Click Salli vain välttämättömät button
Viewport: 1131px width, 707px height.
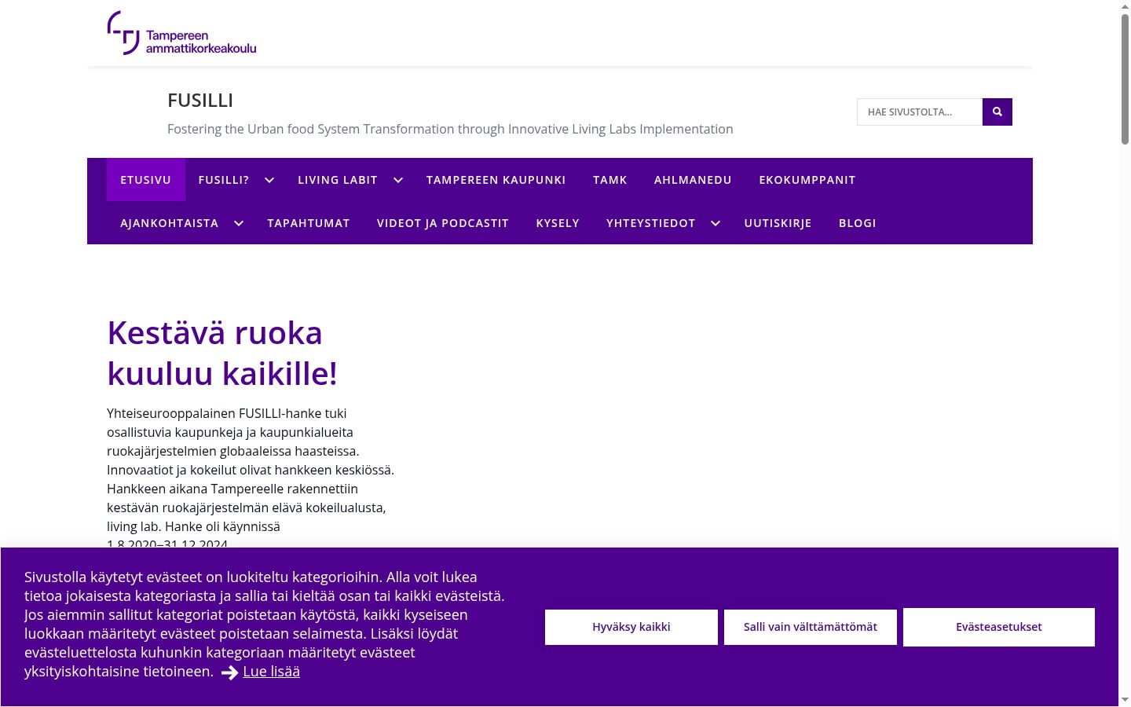point(811,627)
